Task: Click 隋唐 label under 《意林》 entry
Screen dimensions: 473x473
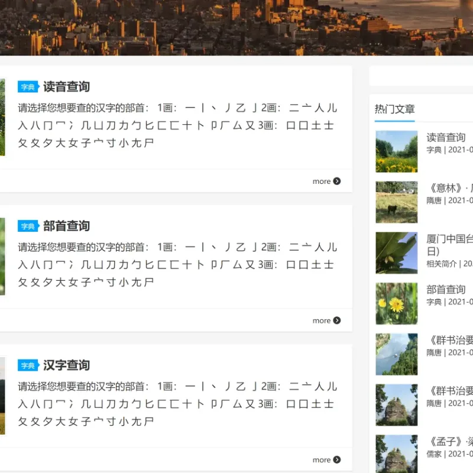Action: coord(434,200)
